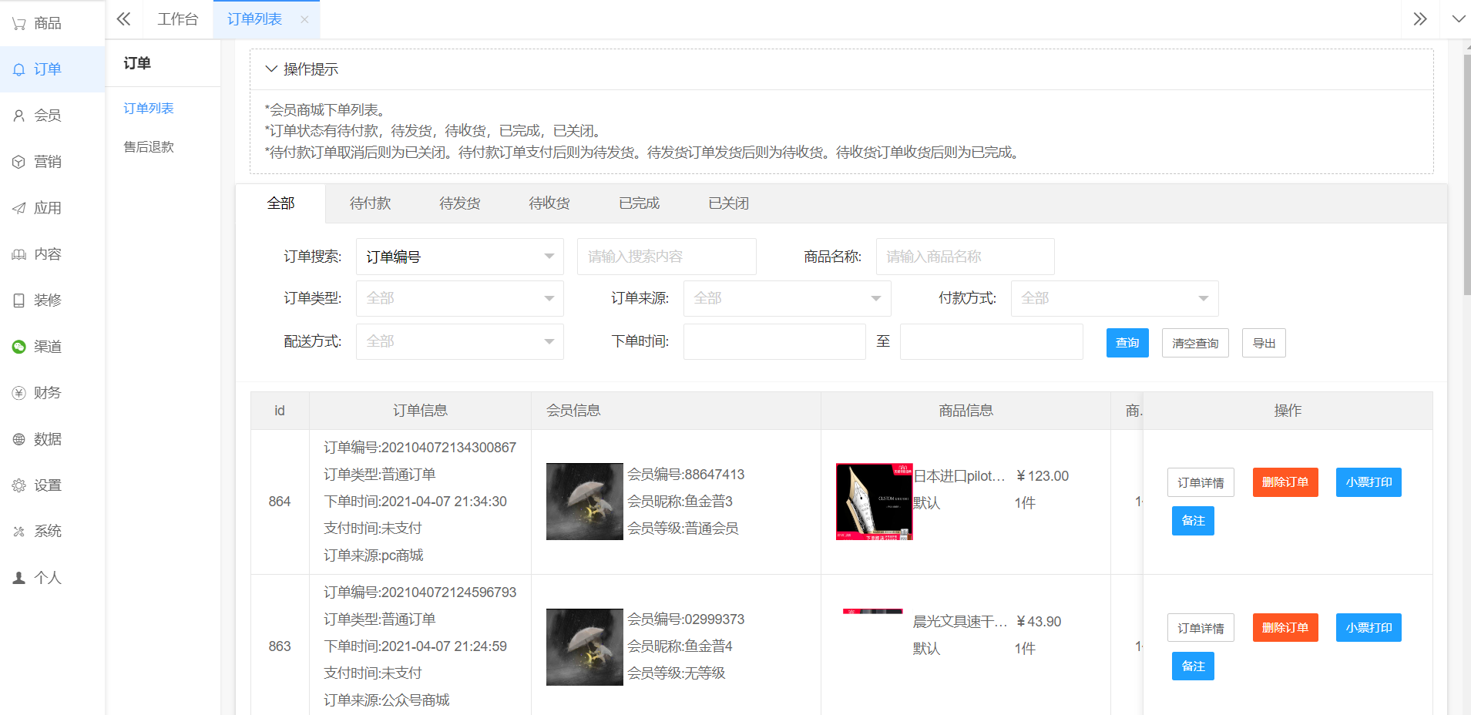The image size is (1471, 715).
Task: Open the 付款方式 dropdown
Action: pyautogui.click(x=1115, y=298)
